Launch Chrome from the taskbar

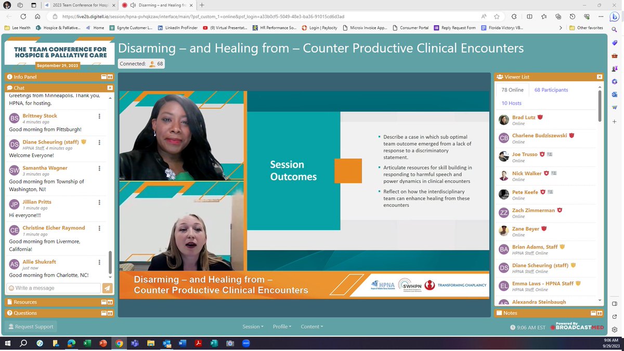tap(119, 344)
